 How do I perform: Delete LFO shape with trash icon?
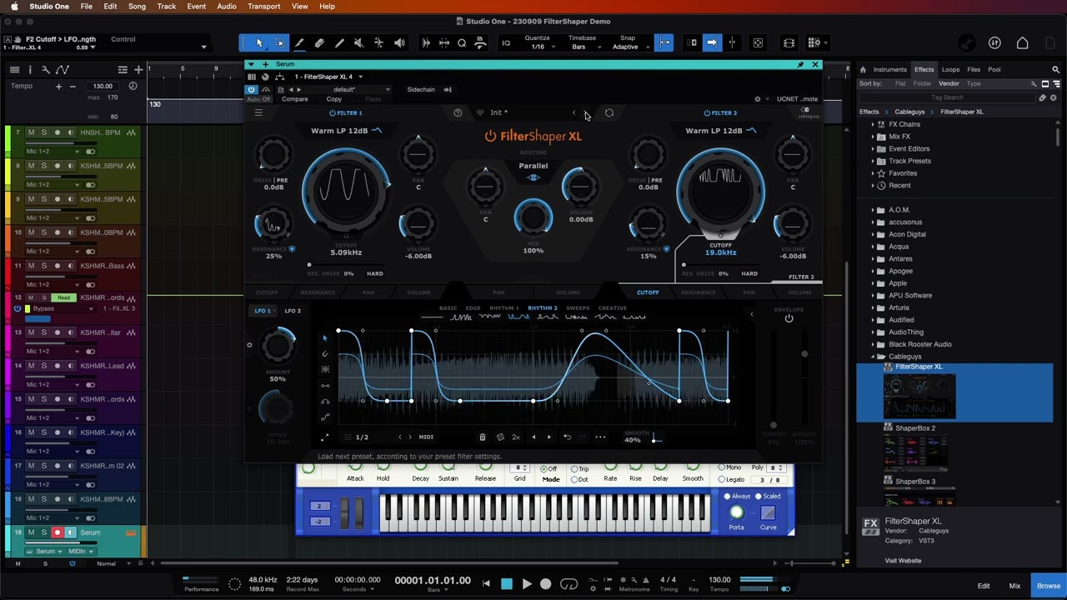[482, 437]
